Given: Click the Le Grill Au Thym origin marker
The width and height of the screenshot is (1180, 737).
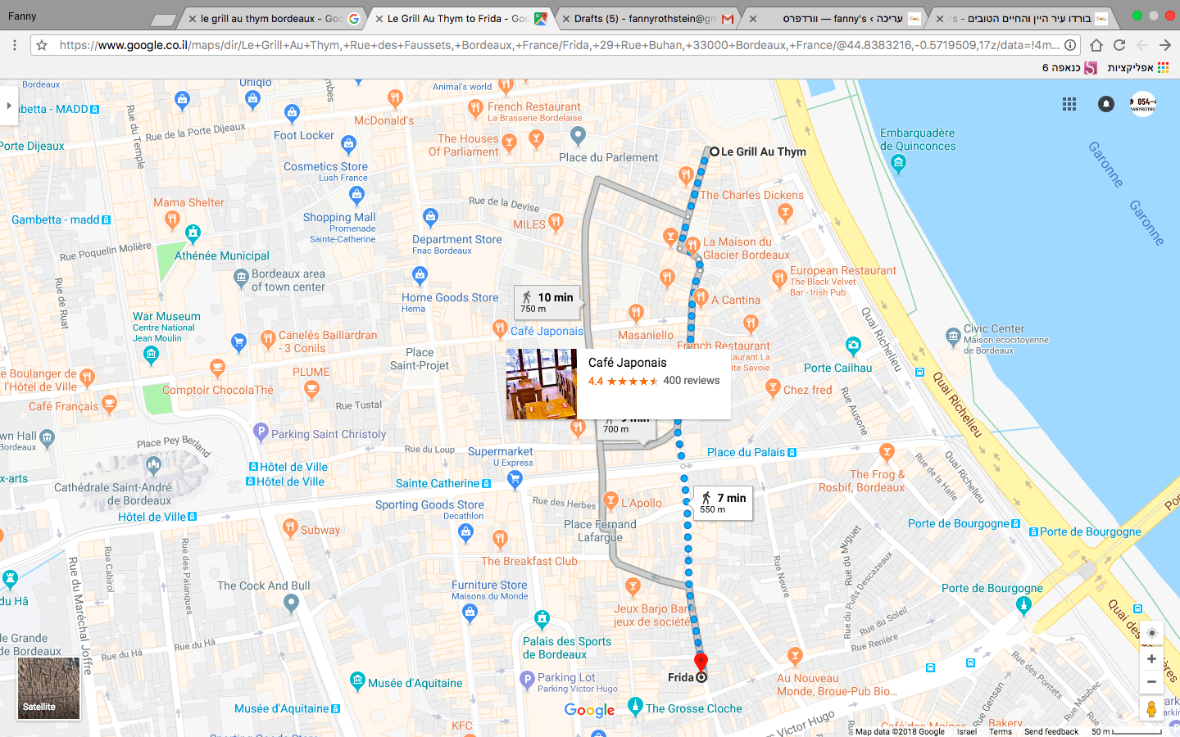Looking at the screenshot, I should [x=715, y=151].
